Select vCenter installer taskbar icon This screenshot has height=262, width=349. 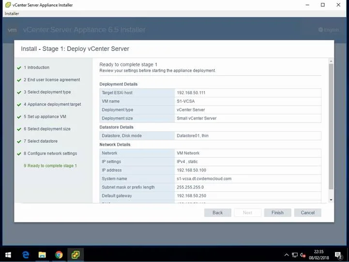[76, 255]
